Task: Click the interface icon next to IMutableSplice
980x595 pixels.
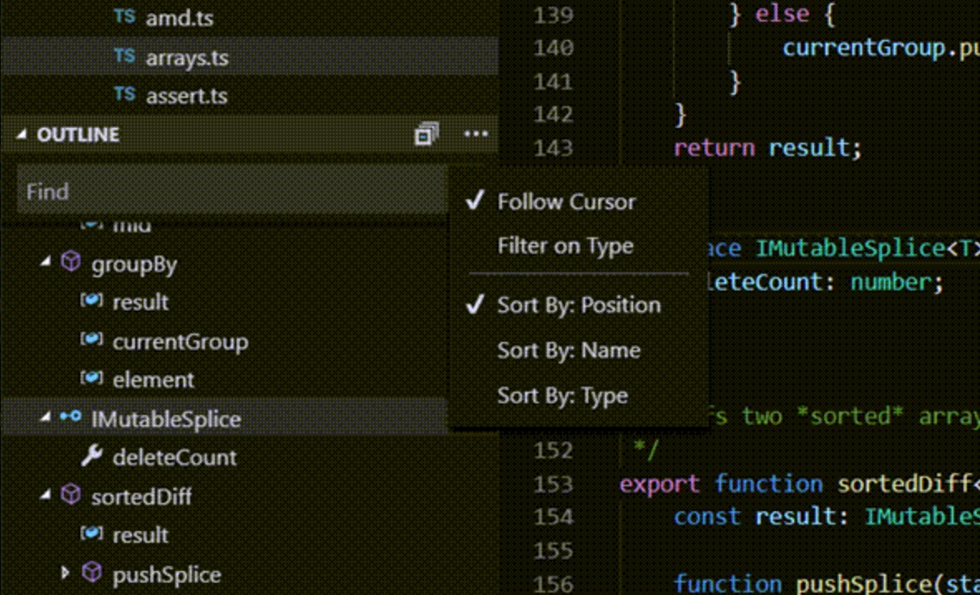Action: pos(70,417)
